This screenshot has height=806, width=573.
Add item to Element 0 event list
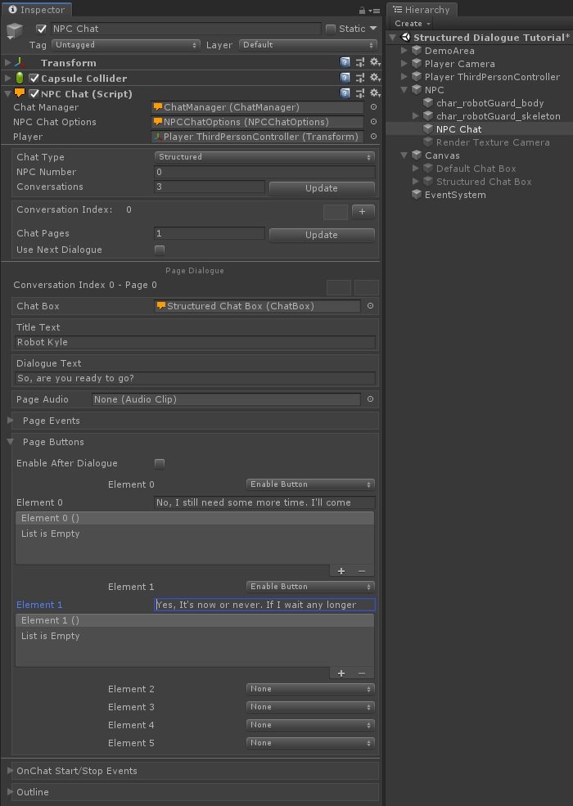click(x=341, y=571)
